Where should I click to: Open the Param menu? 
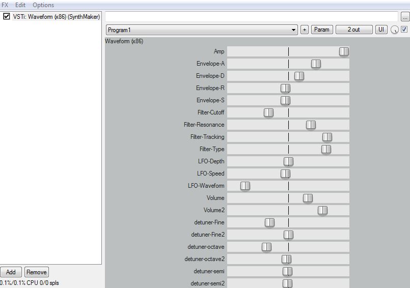point(322,30)
